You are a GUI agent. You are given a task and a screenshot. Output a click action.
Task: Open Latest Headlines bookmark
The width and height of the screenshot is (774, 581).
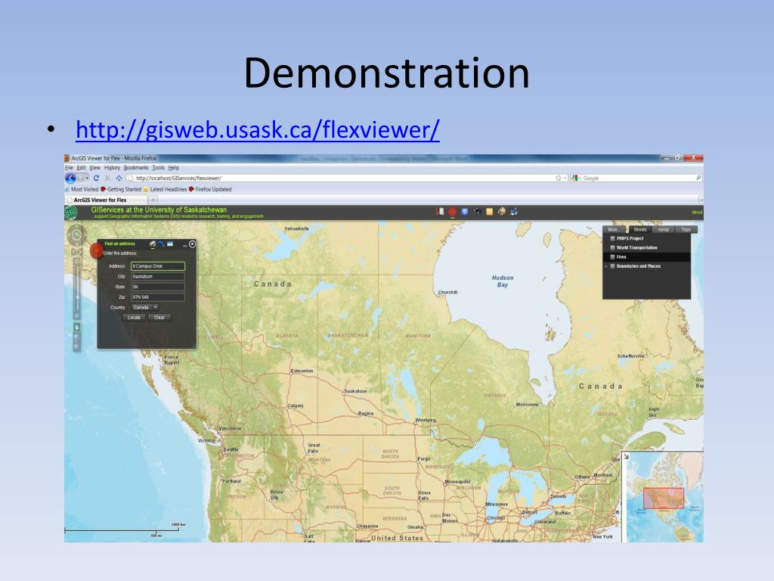point(165,189)
